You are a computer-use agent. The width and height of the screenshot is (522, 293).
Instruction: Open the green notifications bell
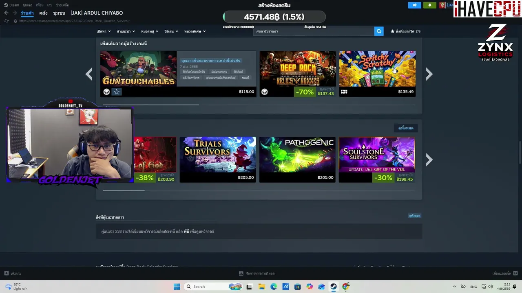tap(429, 5)
